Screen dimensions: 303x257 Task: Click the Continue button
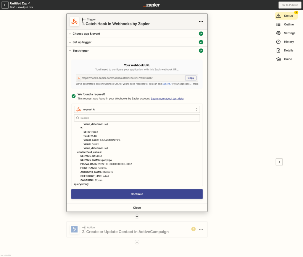pos(137,194)
